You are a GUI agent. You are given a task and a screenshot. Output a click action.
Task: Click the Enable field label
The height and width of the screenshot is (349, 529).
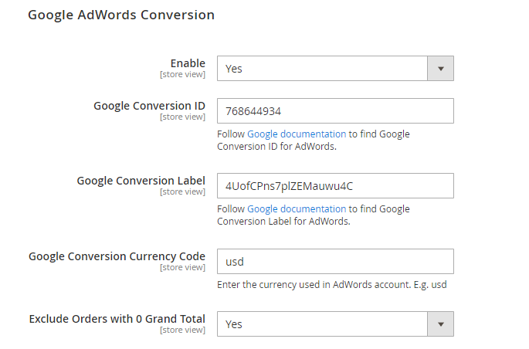click(x=188, y=63)
